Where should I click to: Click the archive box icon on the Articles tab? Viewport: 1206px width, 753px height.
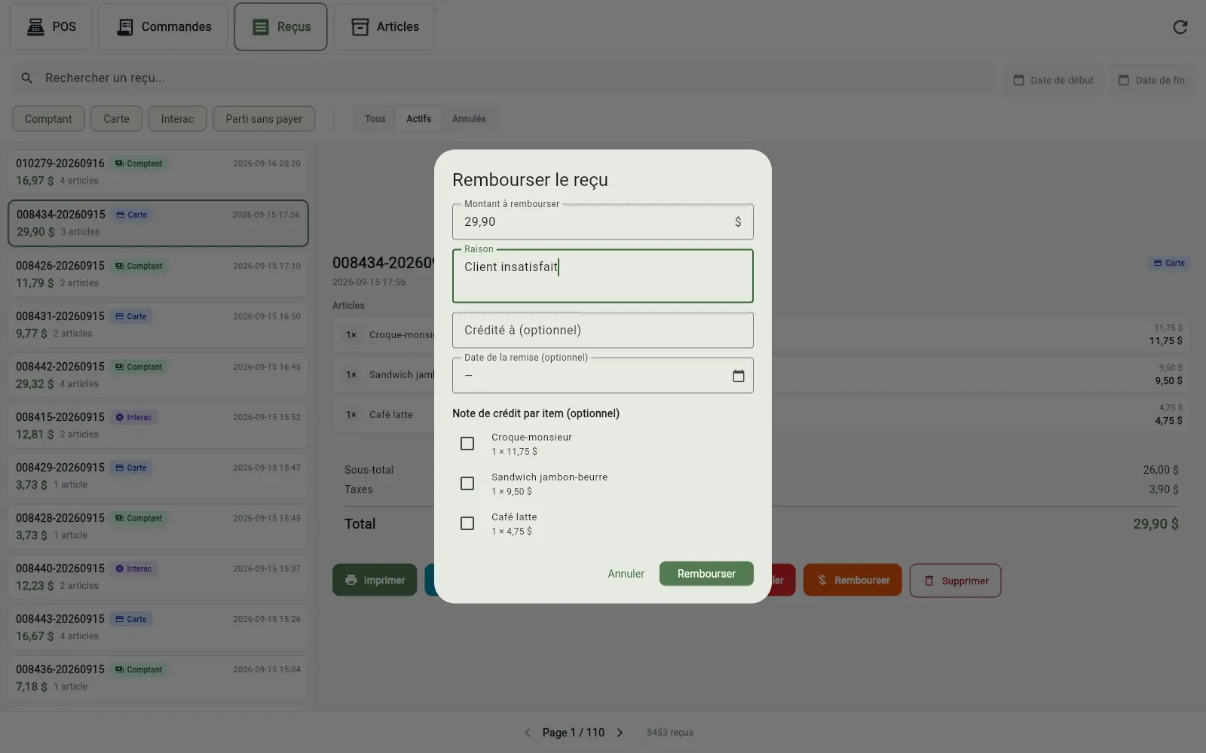click(x=360, y=27)
